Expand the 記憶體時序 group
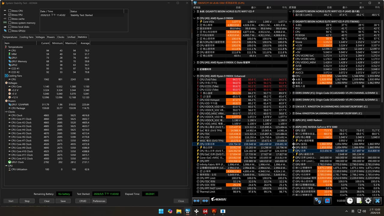The width and height of the screenshot is (384, 216). (x=194, y=69)
